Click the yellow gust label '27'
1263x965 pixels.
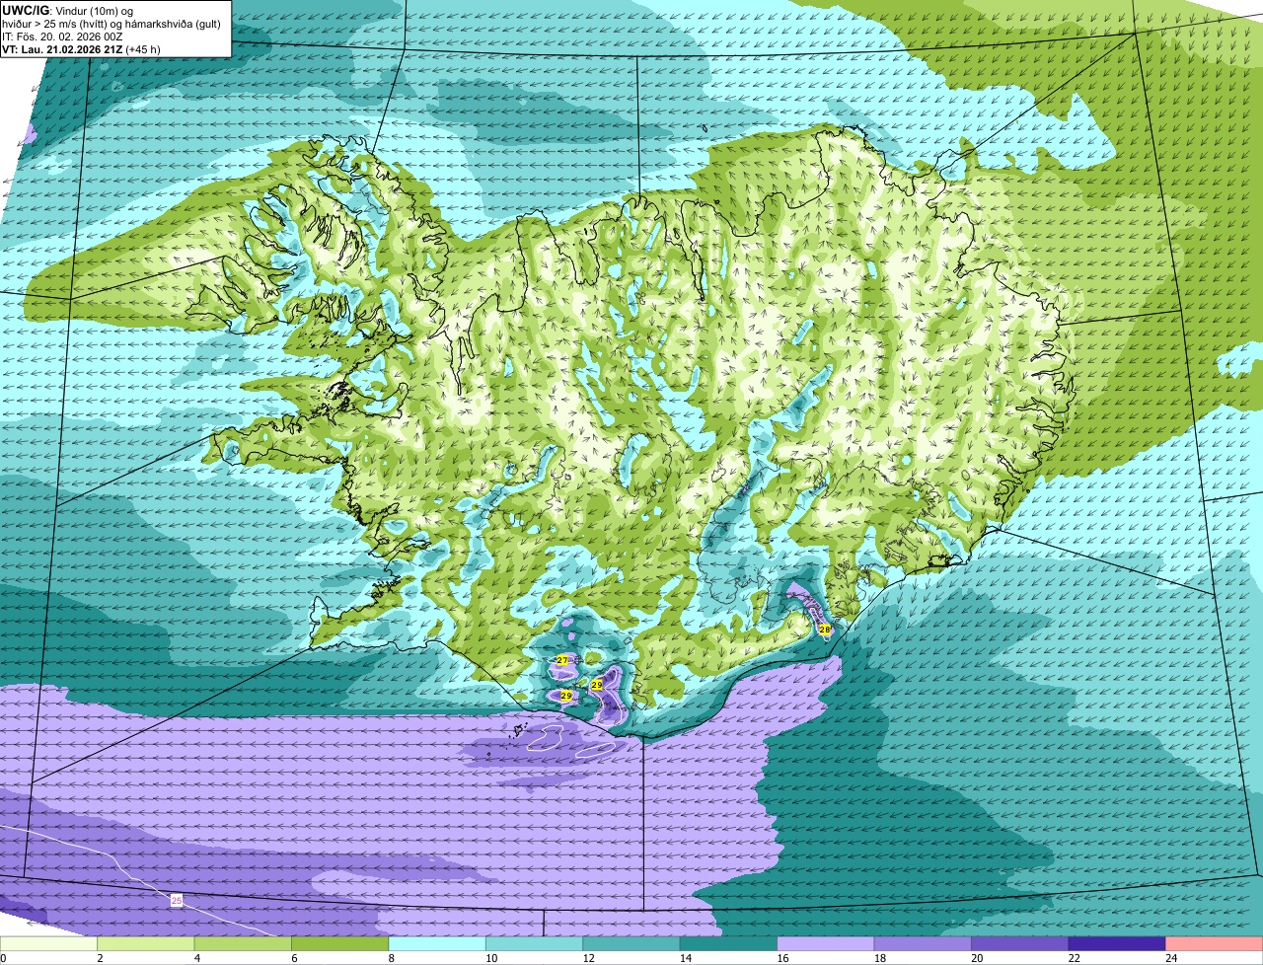[x=562, y=660]
